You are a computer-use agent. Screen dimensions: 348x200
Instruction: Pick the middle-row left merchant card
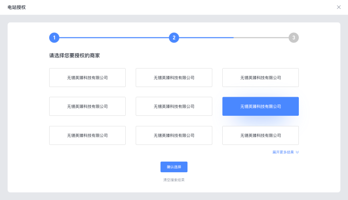87,106
